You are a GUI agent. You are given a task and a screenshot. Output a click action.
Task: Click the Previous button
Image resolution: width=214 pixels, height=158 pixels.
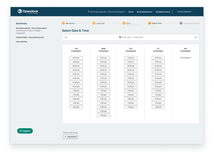70,137
